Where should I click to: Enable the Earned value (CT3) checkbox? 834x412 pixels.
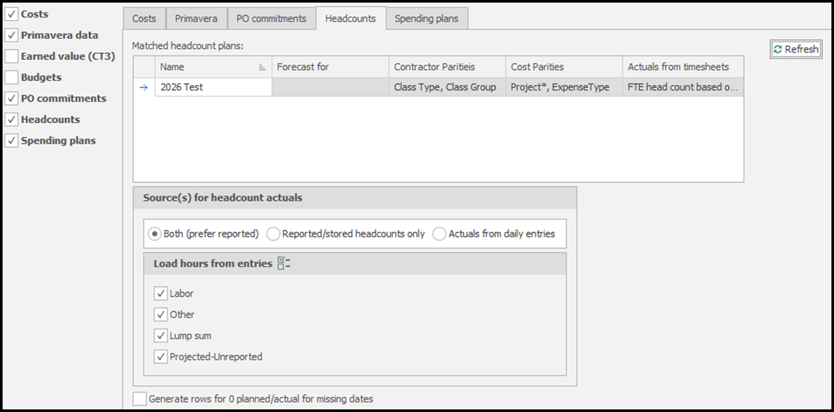pos(12,56)
